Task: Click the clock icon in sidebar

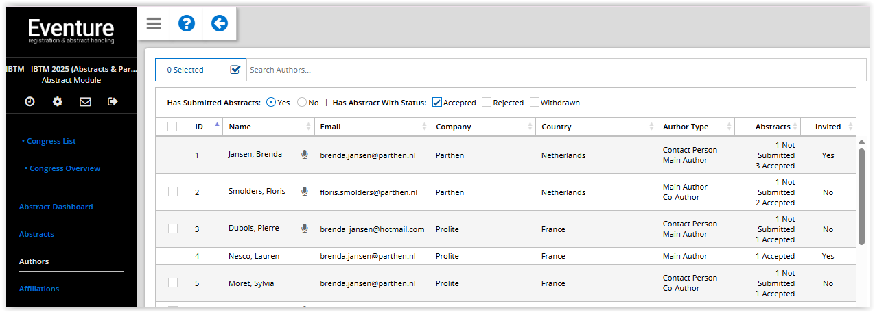Action: [x=30, y=101]
